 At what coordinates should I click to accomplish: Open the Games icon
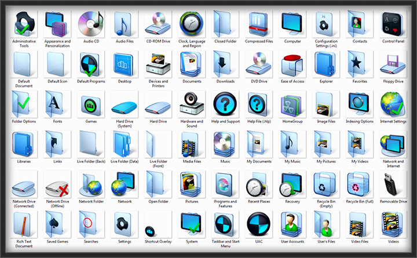[90, 106]
